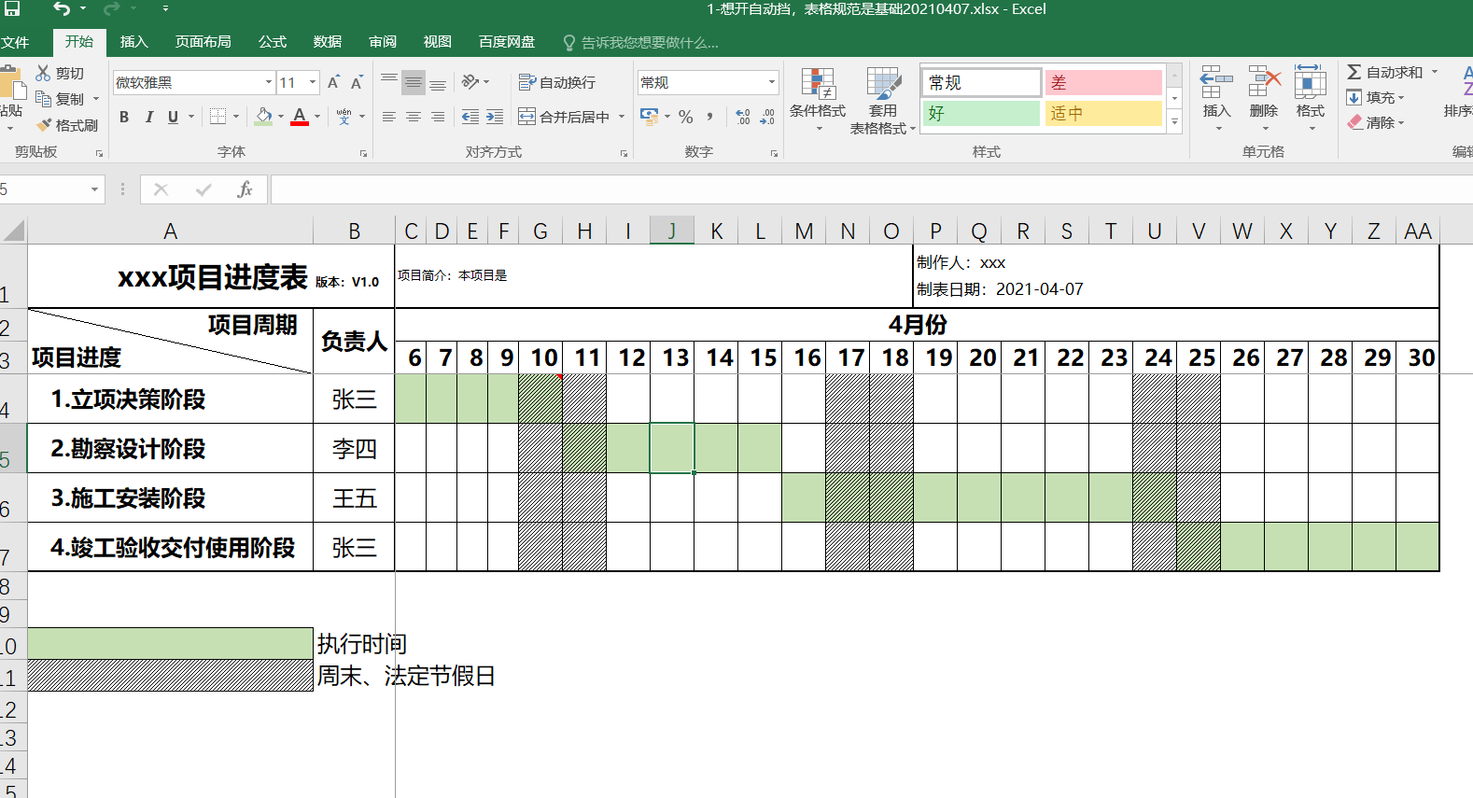Switch to 数据 (Data) tab
This screenshot has width=1473, height=798.
coord(328,42)
